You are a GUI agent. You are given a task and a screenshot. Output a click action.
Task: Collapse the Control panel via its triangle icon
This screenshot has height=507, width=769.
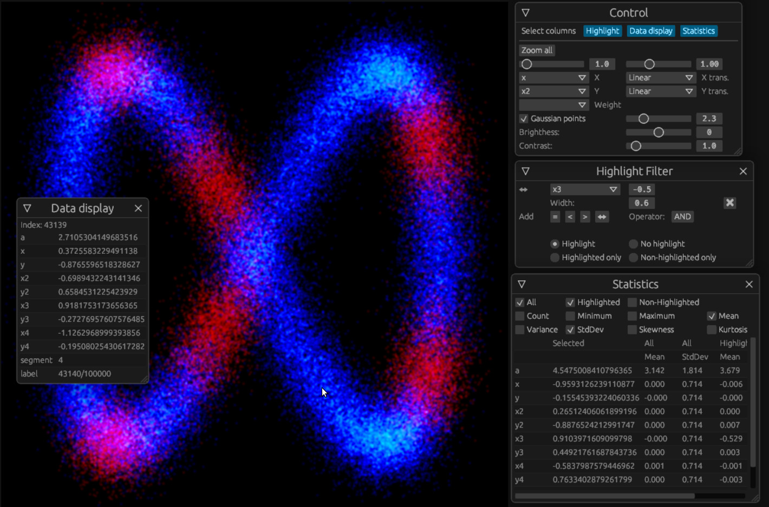(525, 12)
